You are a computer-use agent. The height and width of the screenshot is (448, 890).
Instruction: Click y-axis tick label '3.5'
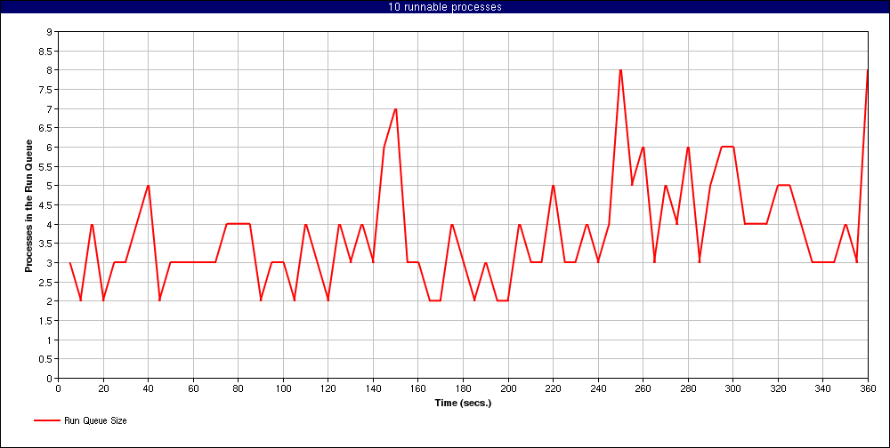tap(46, 244)
